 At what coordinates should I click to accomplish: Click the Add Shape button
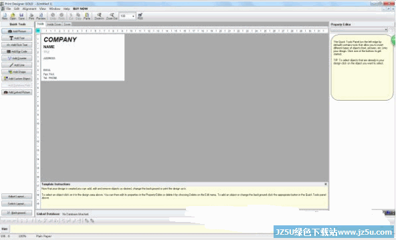point(17,72)
